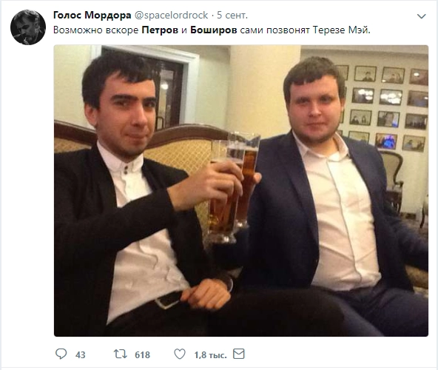Retweet using the arrows icon
The image size is (438, 370).
(121, 354)
